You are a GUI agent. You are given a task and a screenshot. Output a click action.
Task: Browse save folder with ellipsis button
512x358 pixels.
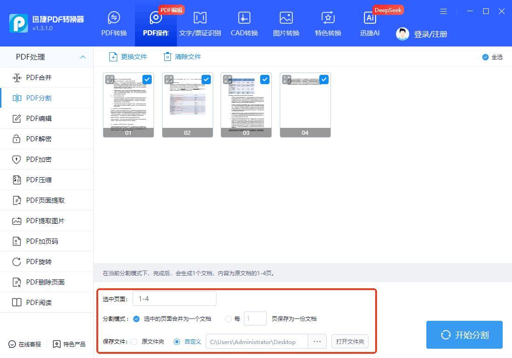tap(317, 342)
